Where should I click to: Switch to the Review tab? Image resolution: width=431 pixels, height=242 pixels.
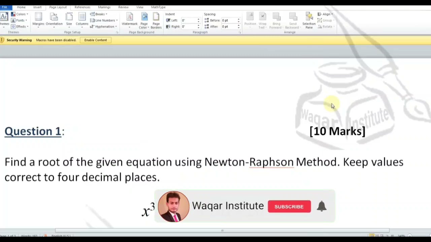tap(123, 7)
